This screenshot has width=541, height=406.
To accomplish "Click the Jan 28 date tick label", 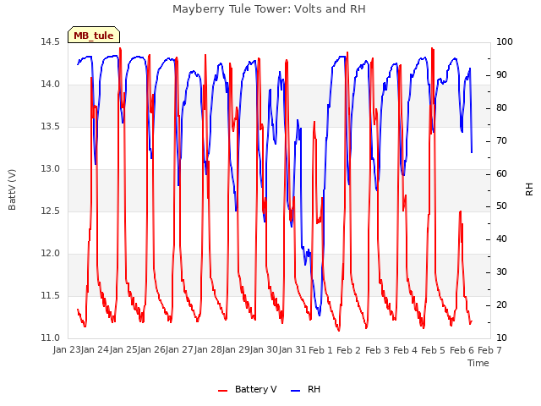I will click(208, 350).
